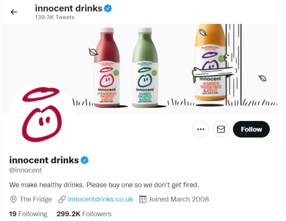
Task: Click the @innocent handle text
Action: 26,170
